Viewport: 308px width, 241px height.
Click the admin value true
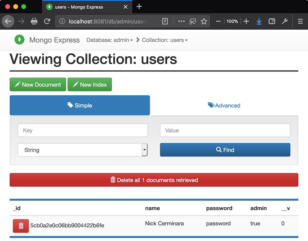pyautogui.click(x=255, y=223)
